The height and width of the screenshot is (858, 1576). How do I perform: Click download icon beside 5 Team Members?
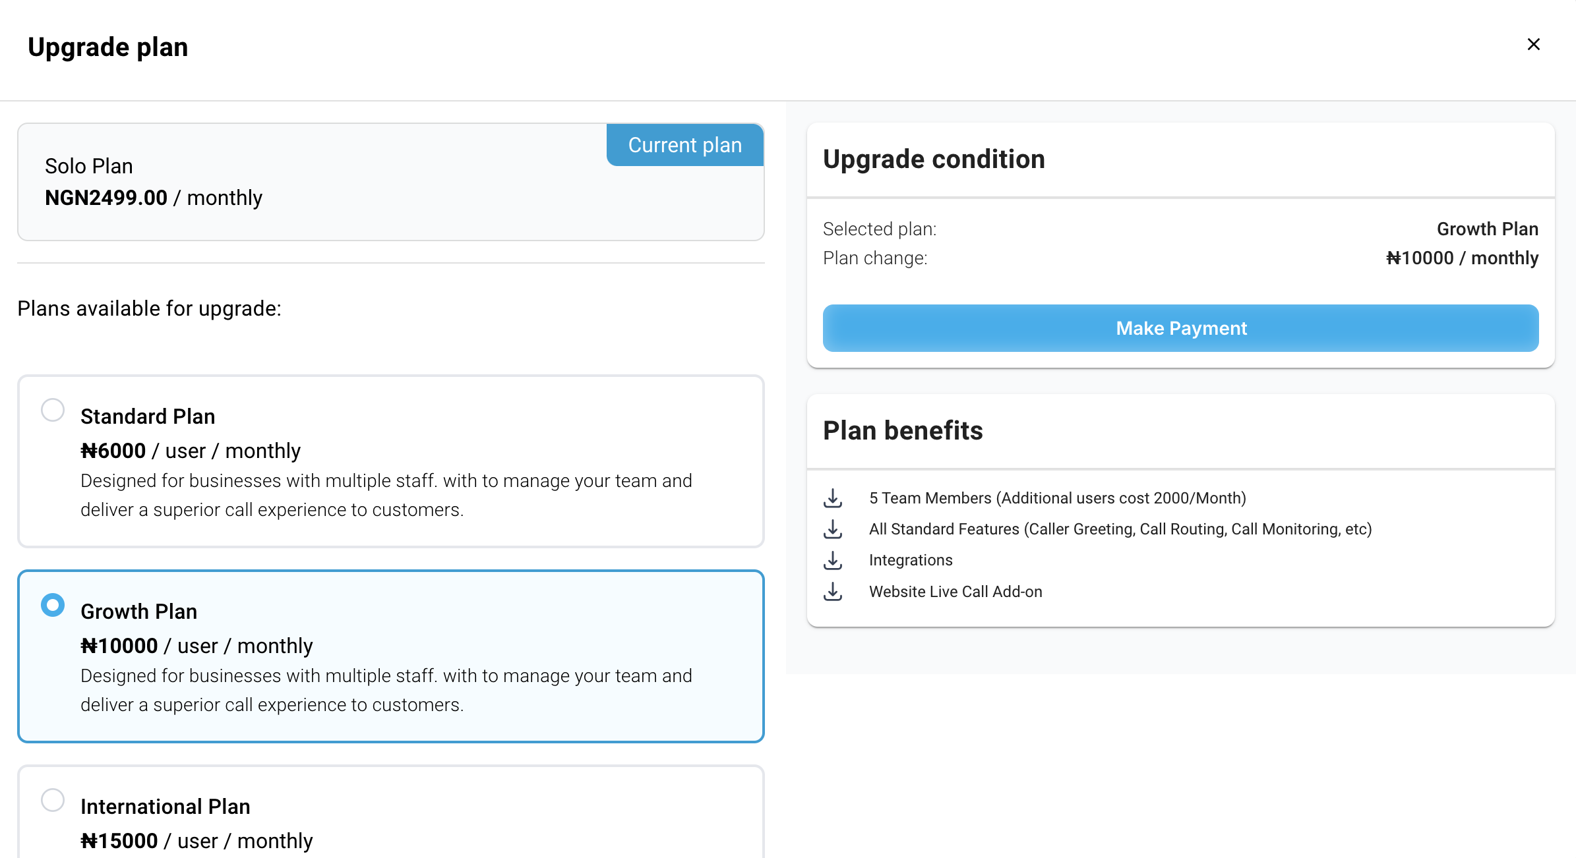(x=833, y=498)
